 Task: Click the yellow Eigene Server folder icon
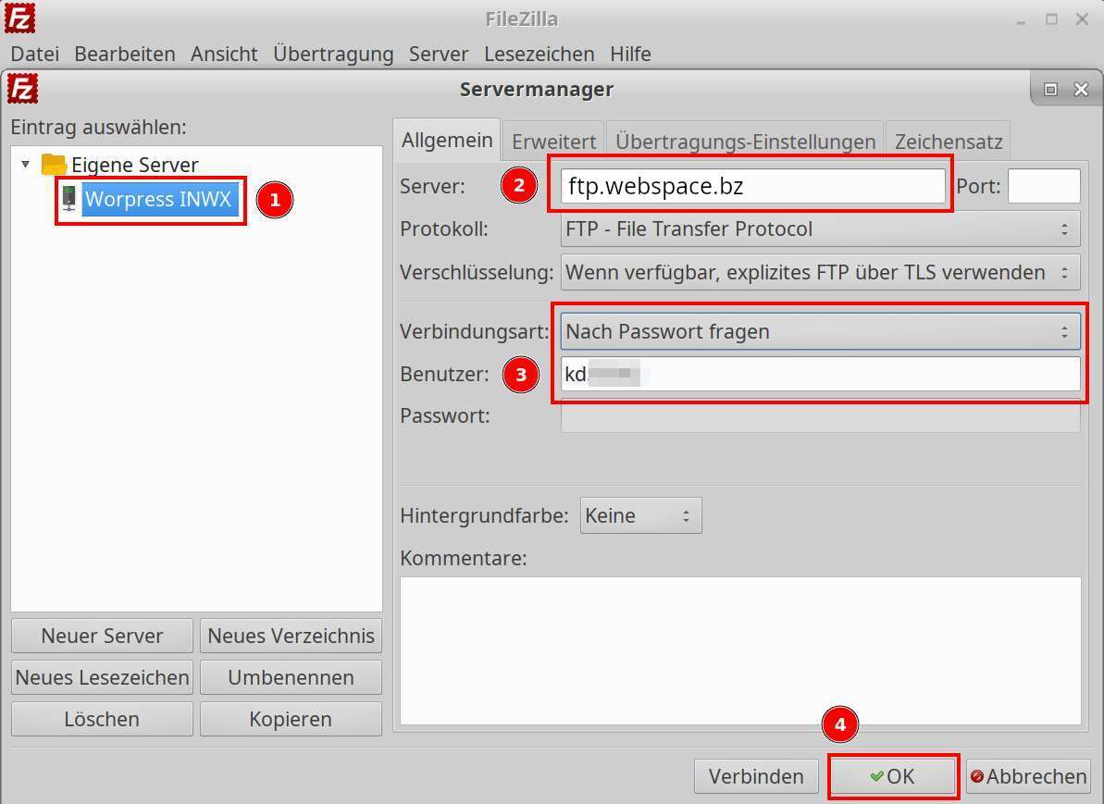pyautogui.click(x=55, y=165)
